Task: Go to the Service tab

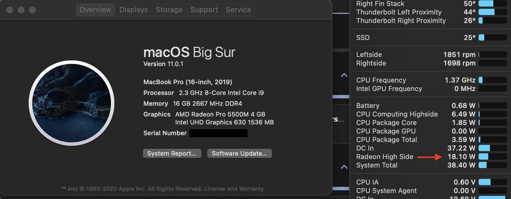Action: click(238, 10)
